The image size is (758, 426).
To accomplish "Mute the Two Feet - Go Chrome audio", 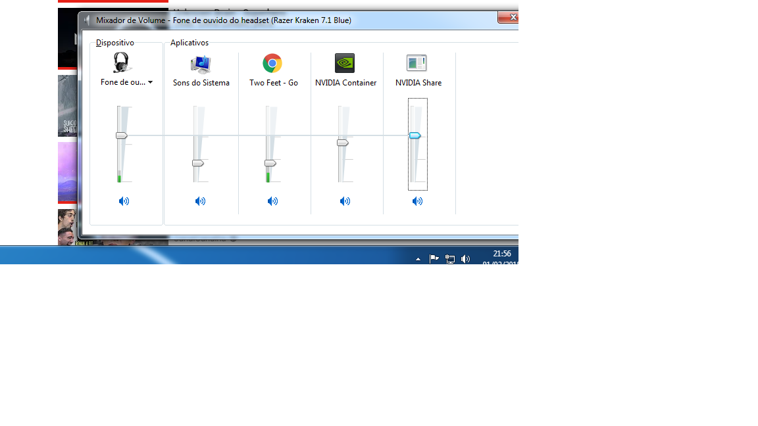I will tap(272, 201).
